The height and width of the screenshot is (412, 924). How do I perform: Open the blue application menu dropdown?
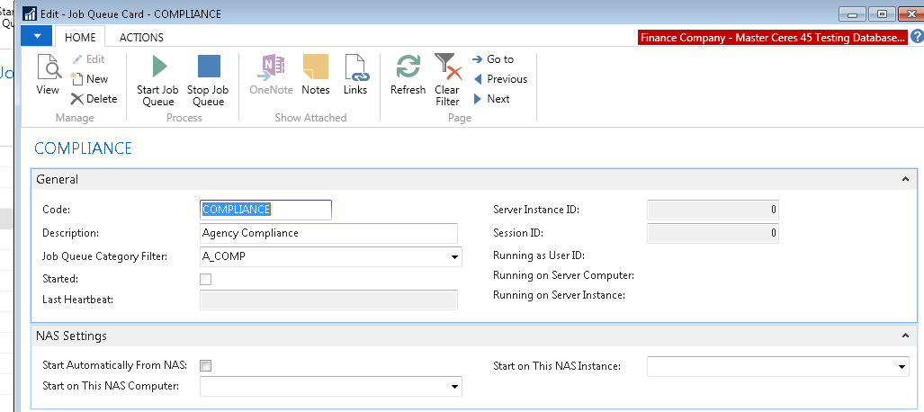(x=36, y=37)
